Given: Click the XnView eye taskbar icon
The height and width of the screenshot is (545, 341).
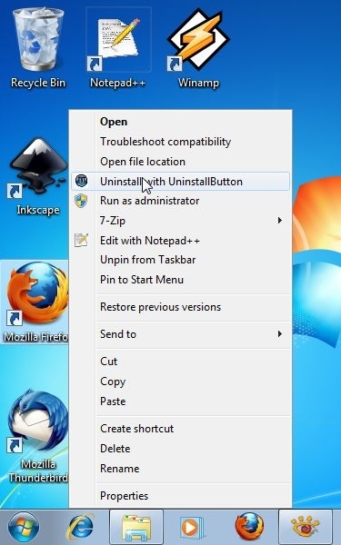Looking at the screenshot, I should tap(306, 527).
